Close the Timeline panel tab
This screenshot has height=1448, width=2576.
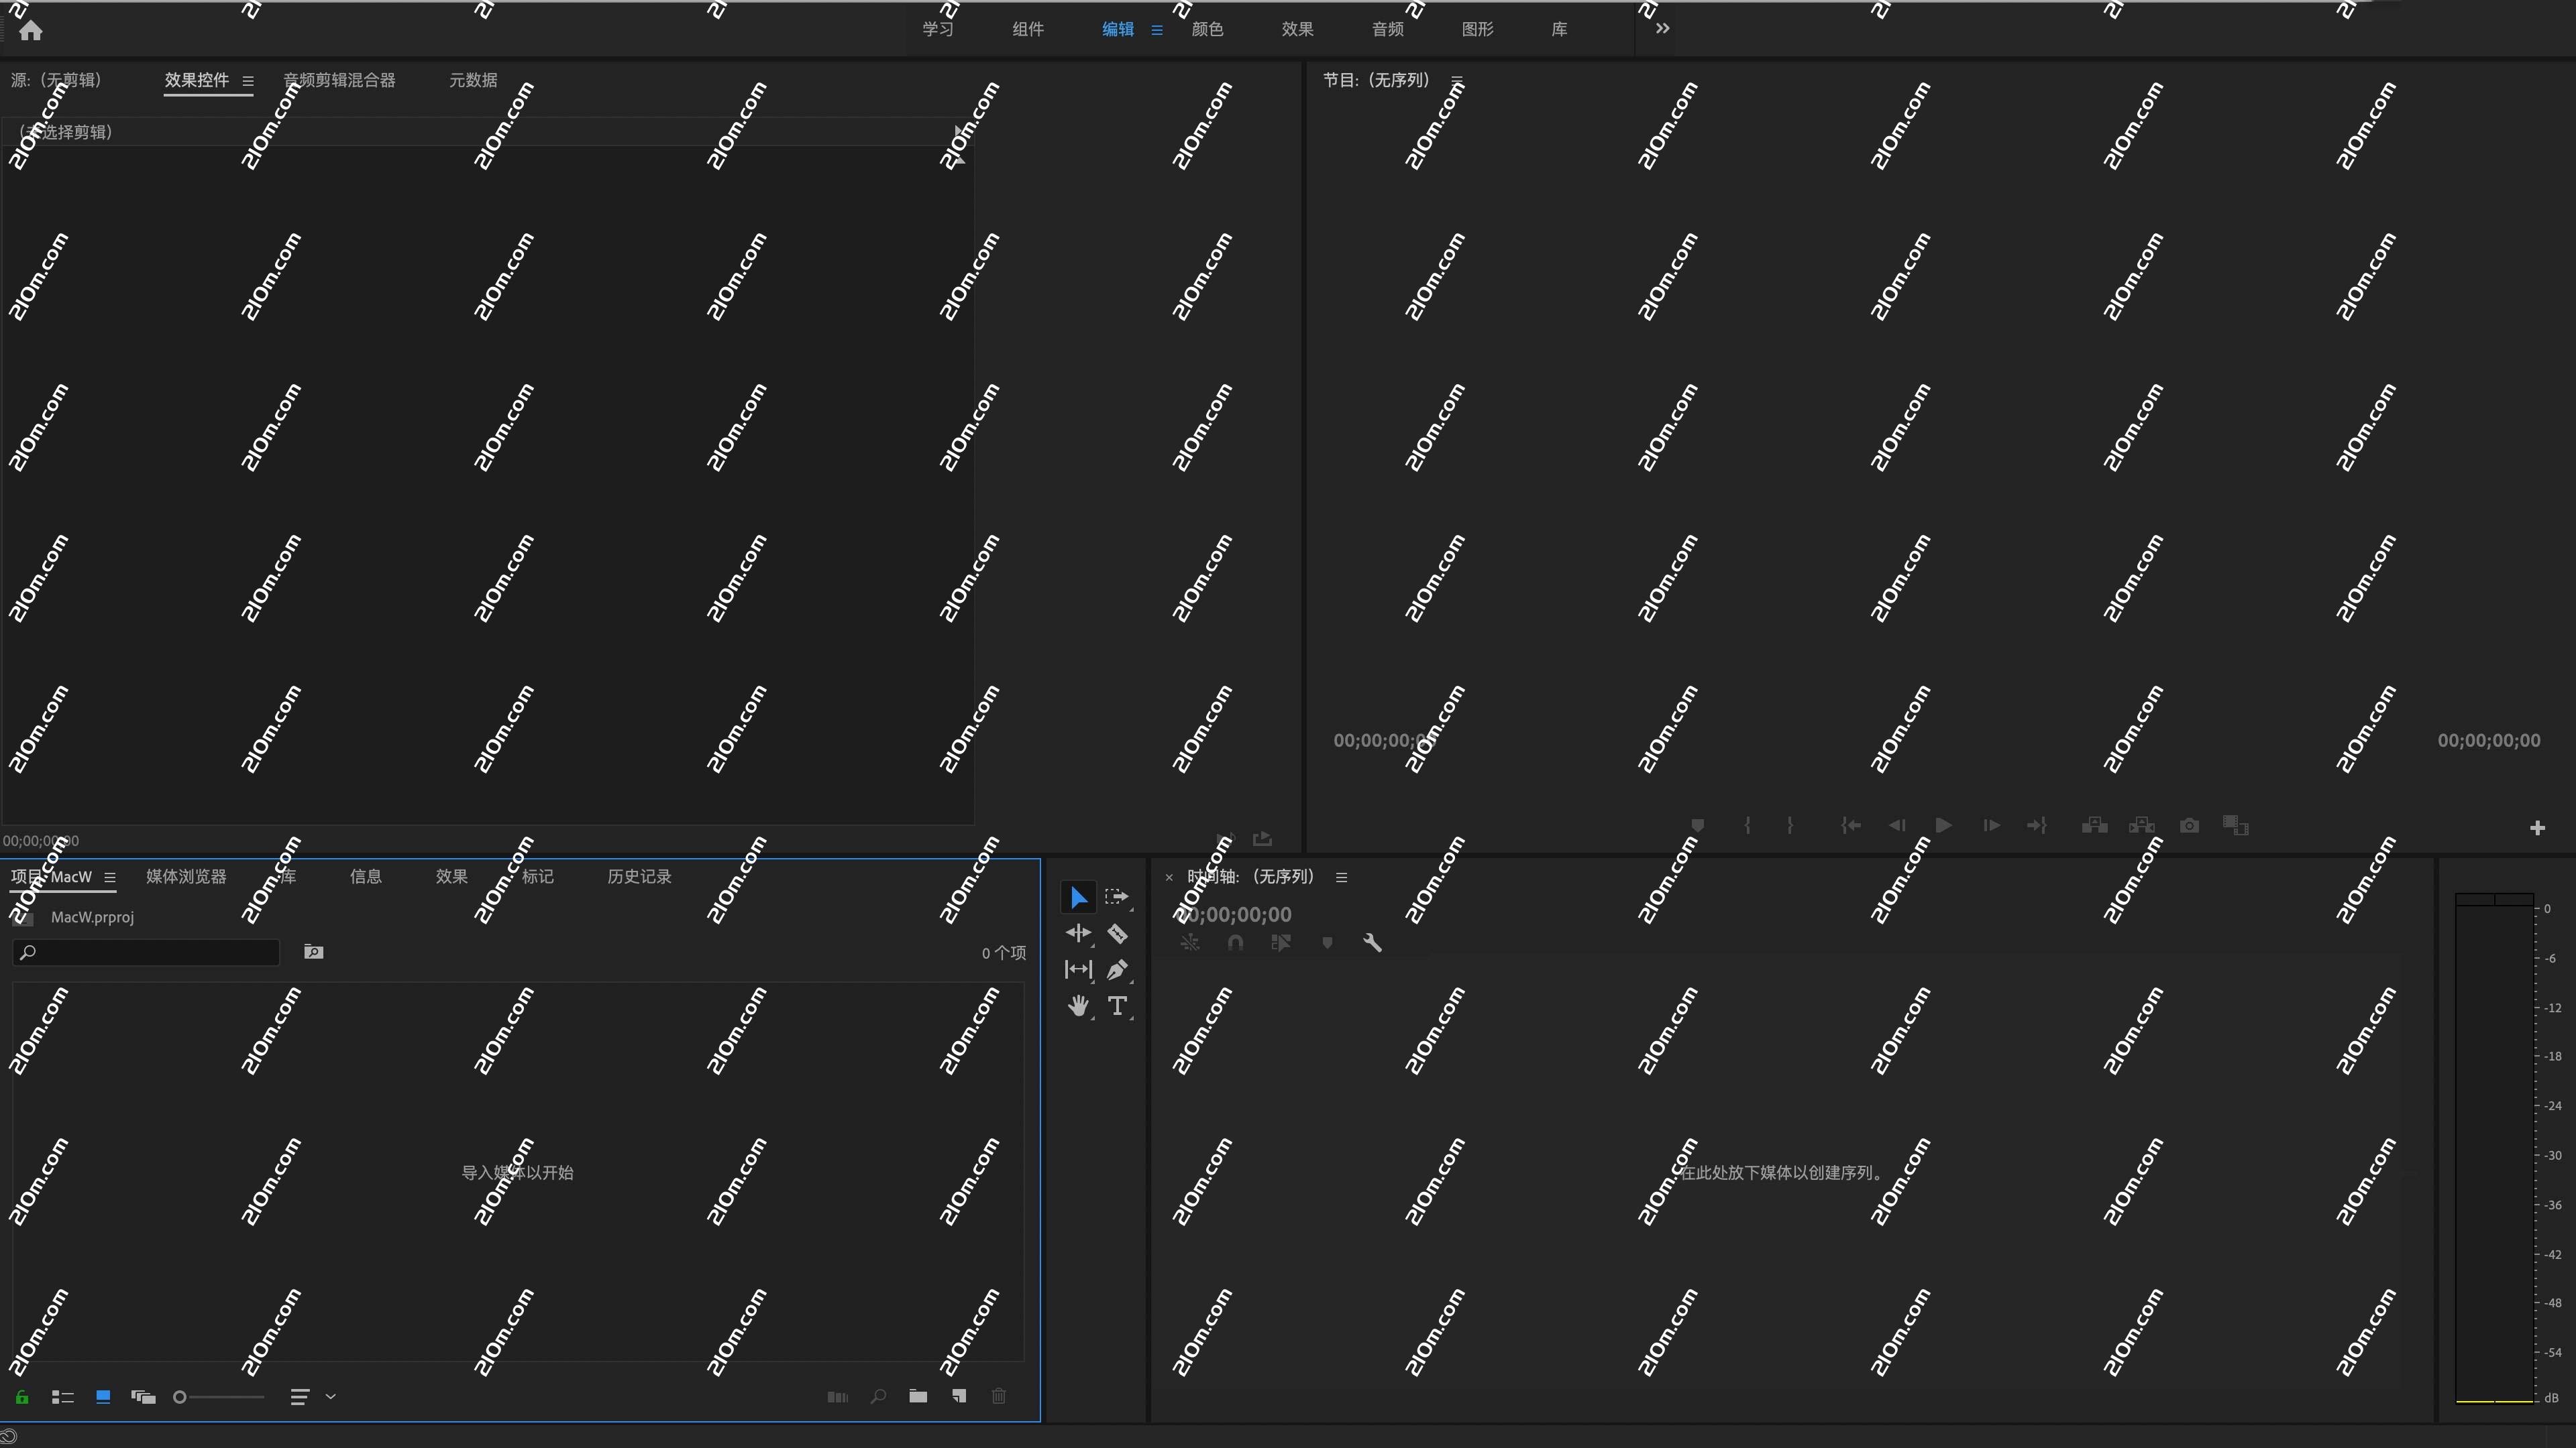point(1169,878)
